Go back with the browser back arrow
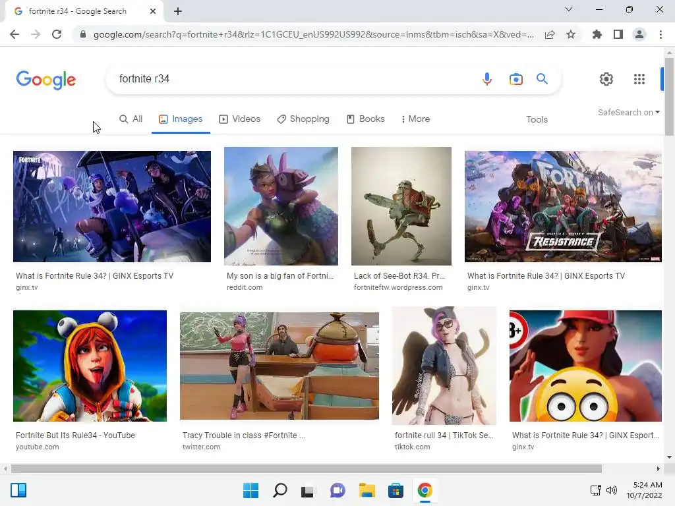The image size is (675, 506). pos(15,34)
